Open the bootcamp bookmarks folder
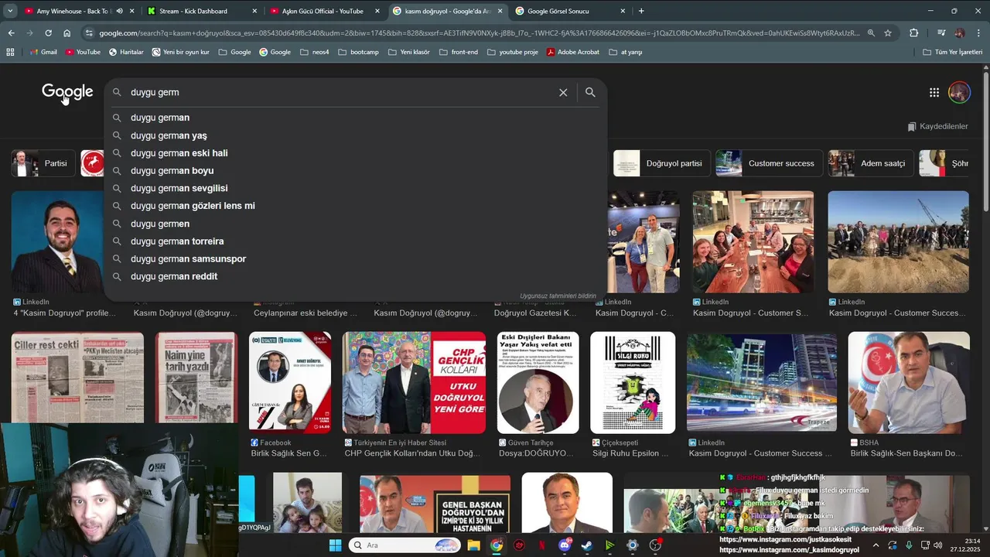Screen dimensions: 990x557 359,52
